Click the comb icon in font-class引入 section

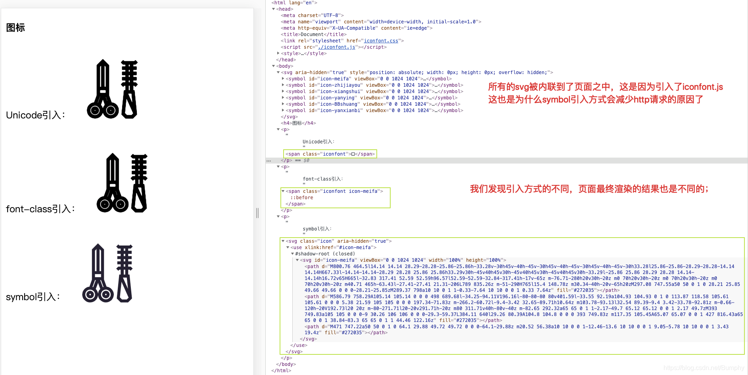(139, 182)
